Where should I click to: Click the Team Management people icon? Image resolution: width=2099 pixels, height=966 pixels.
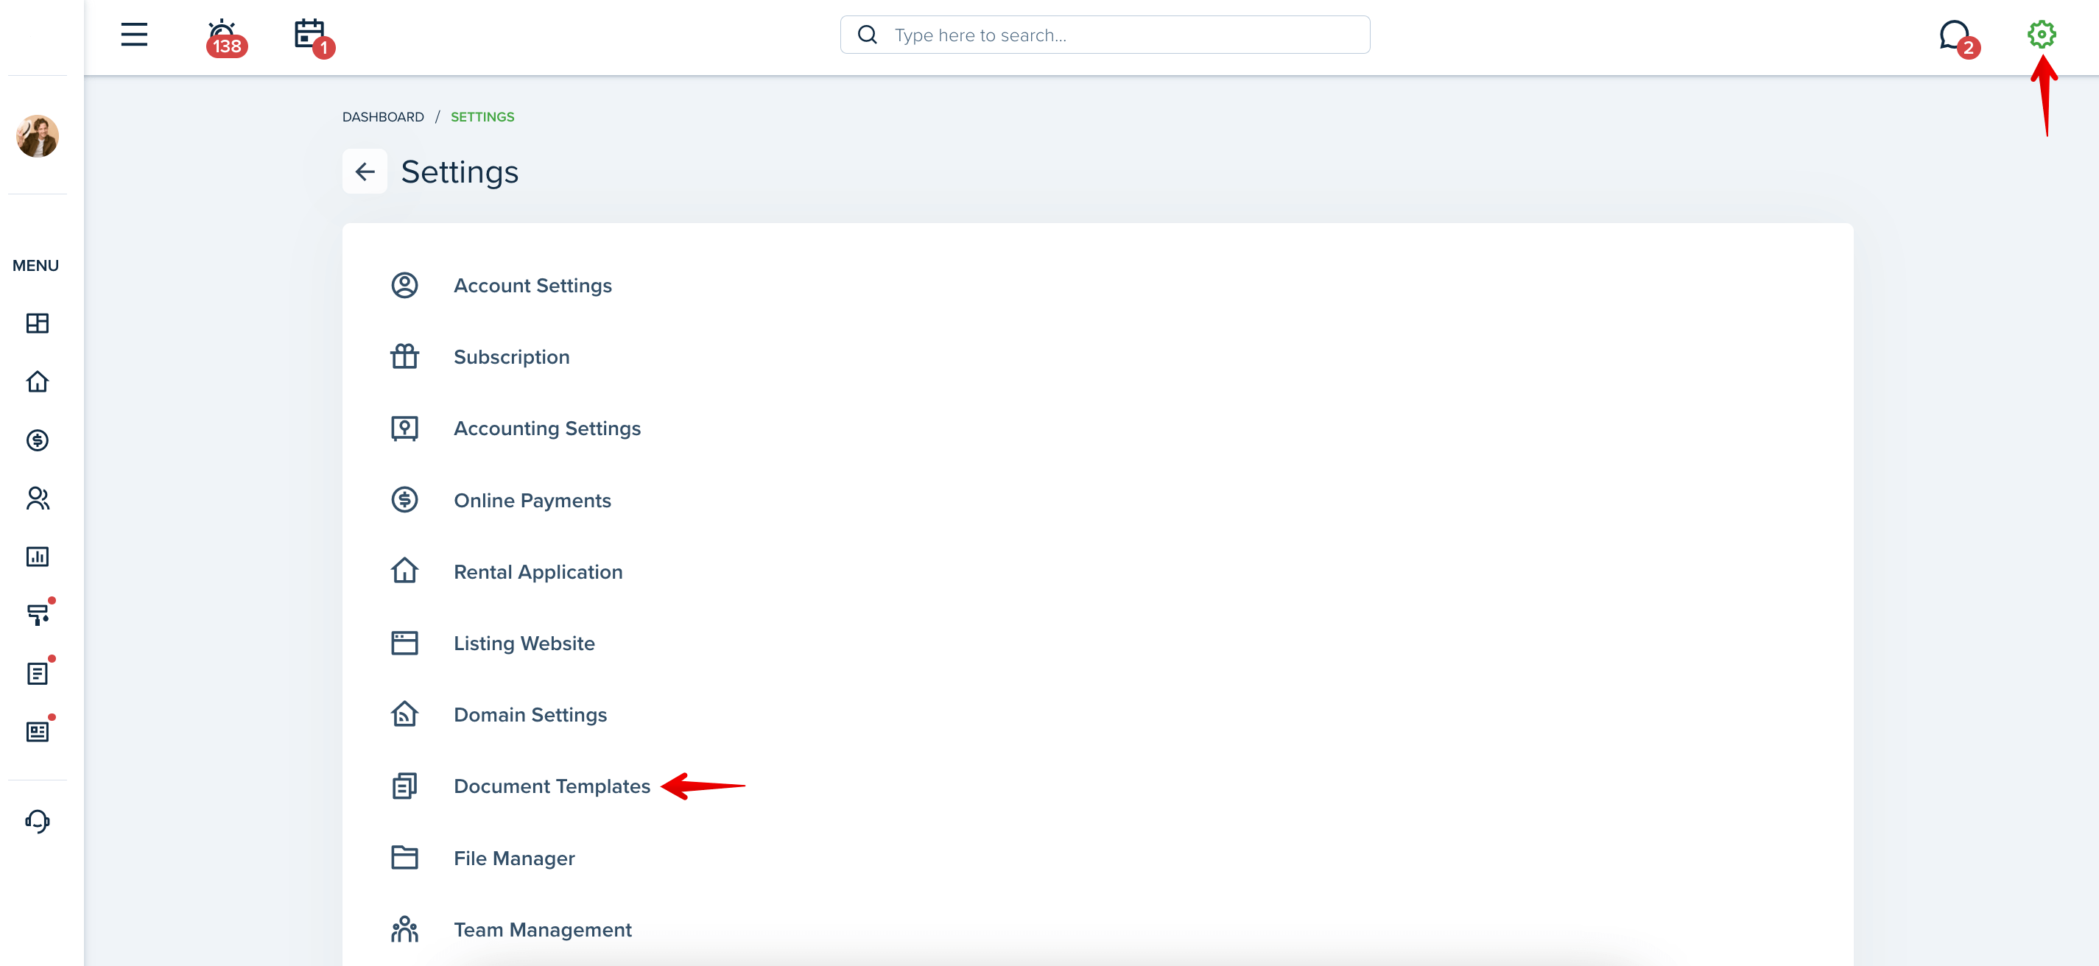[x=404, y=929]
